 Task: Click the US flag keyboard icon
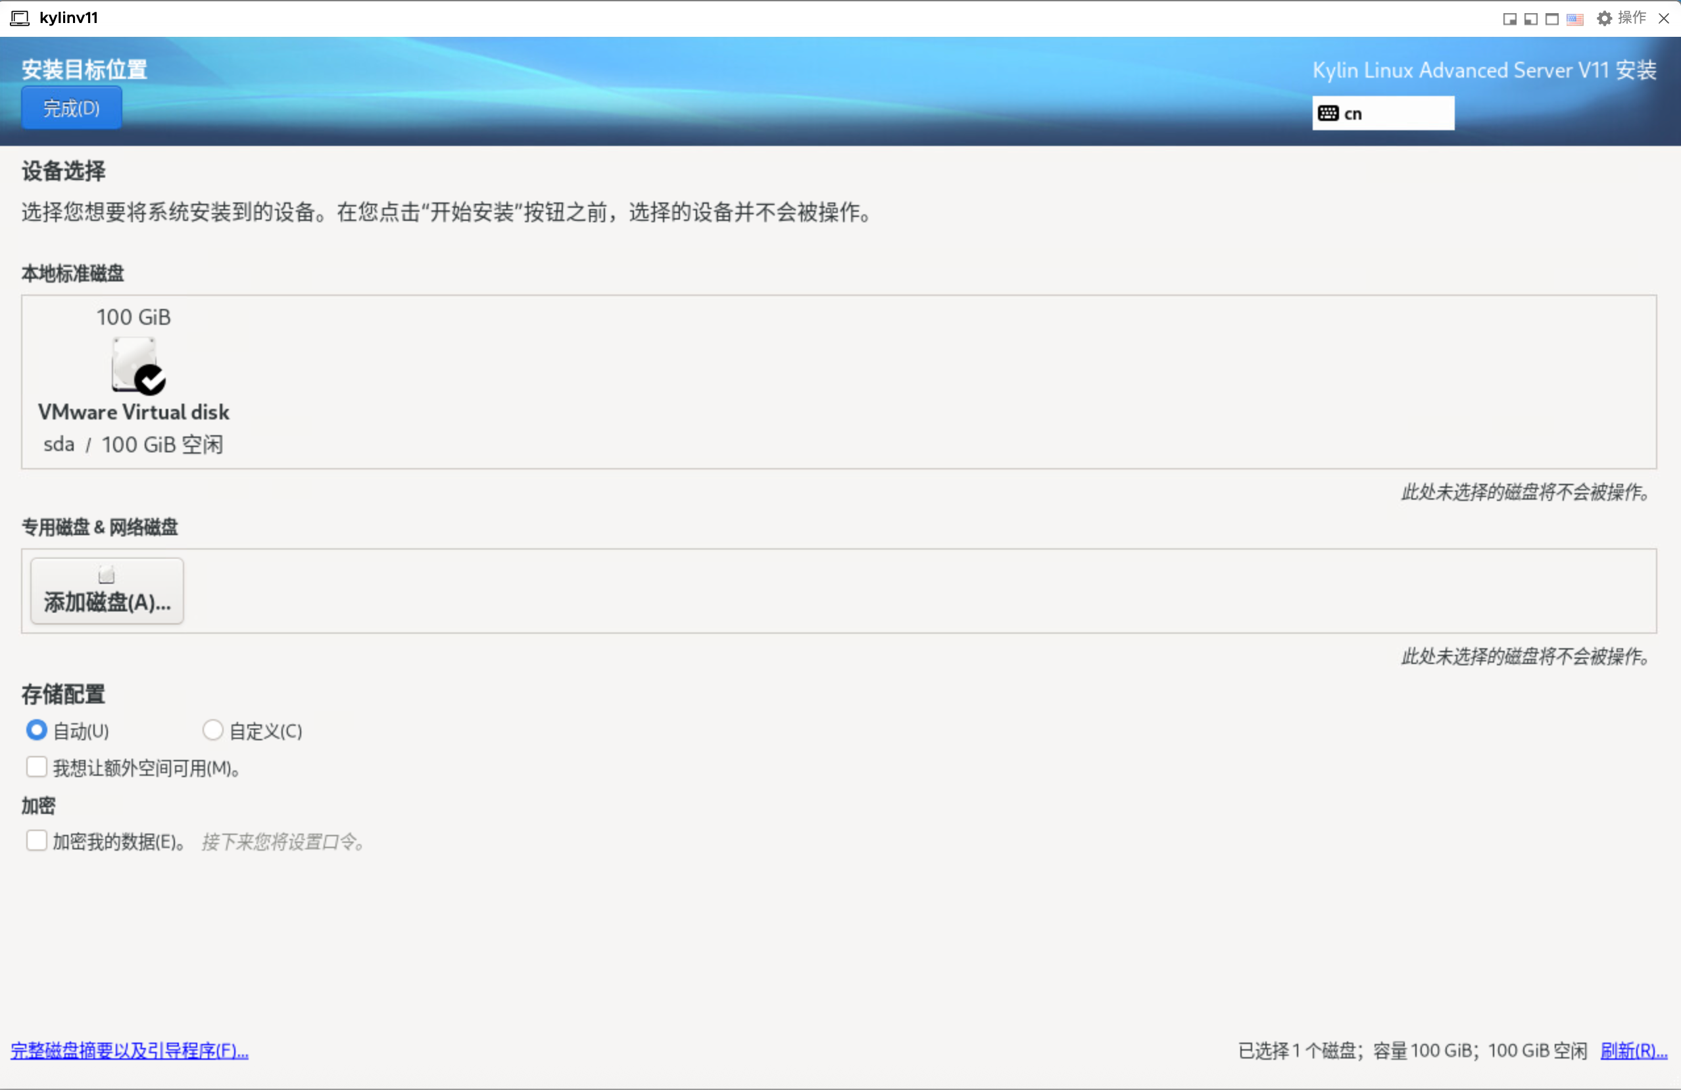(x=1574, y=19)
